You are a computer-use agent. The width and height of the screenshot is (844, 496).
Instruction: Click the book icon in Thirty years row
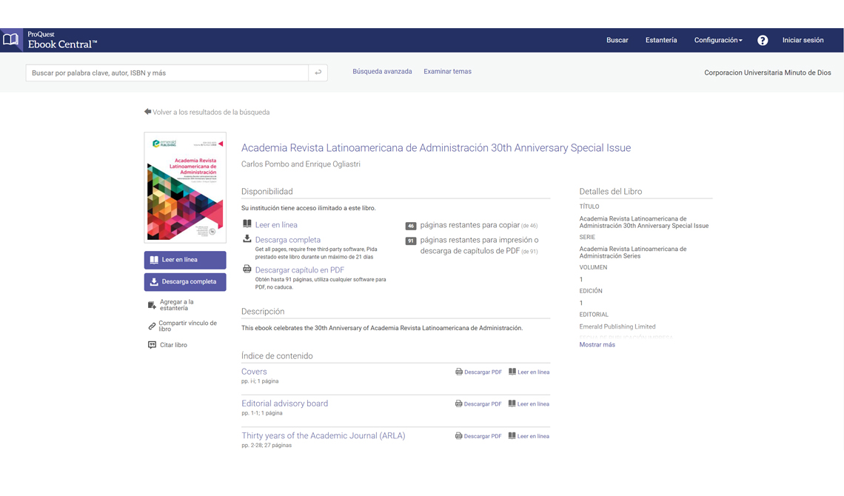(x=512, y=436)
